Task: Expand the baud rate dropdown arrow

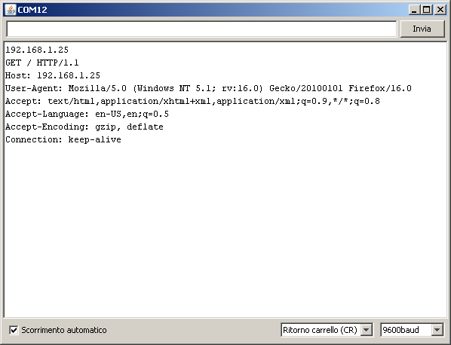Action: coord(437,330)
